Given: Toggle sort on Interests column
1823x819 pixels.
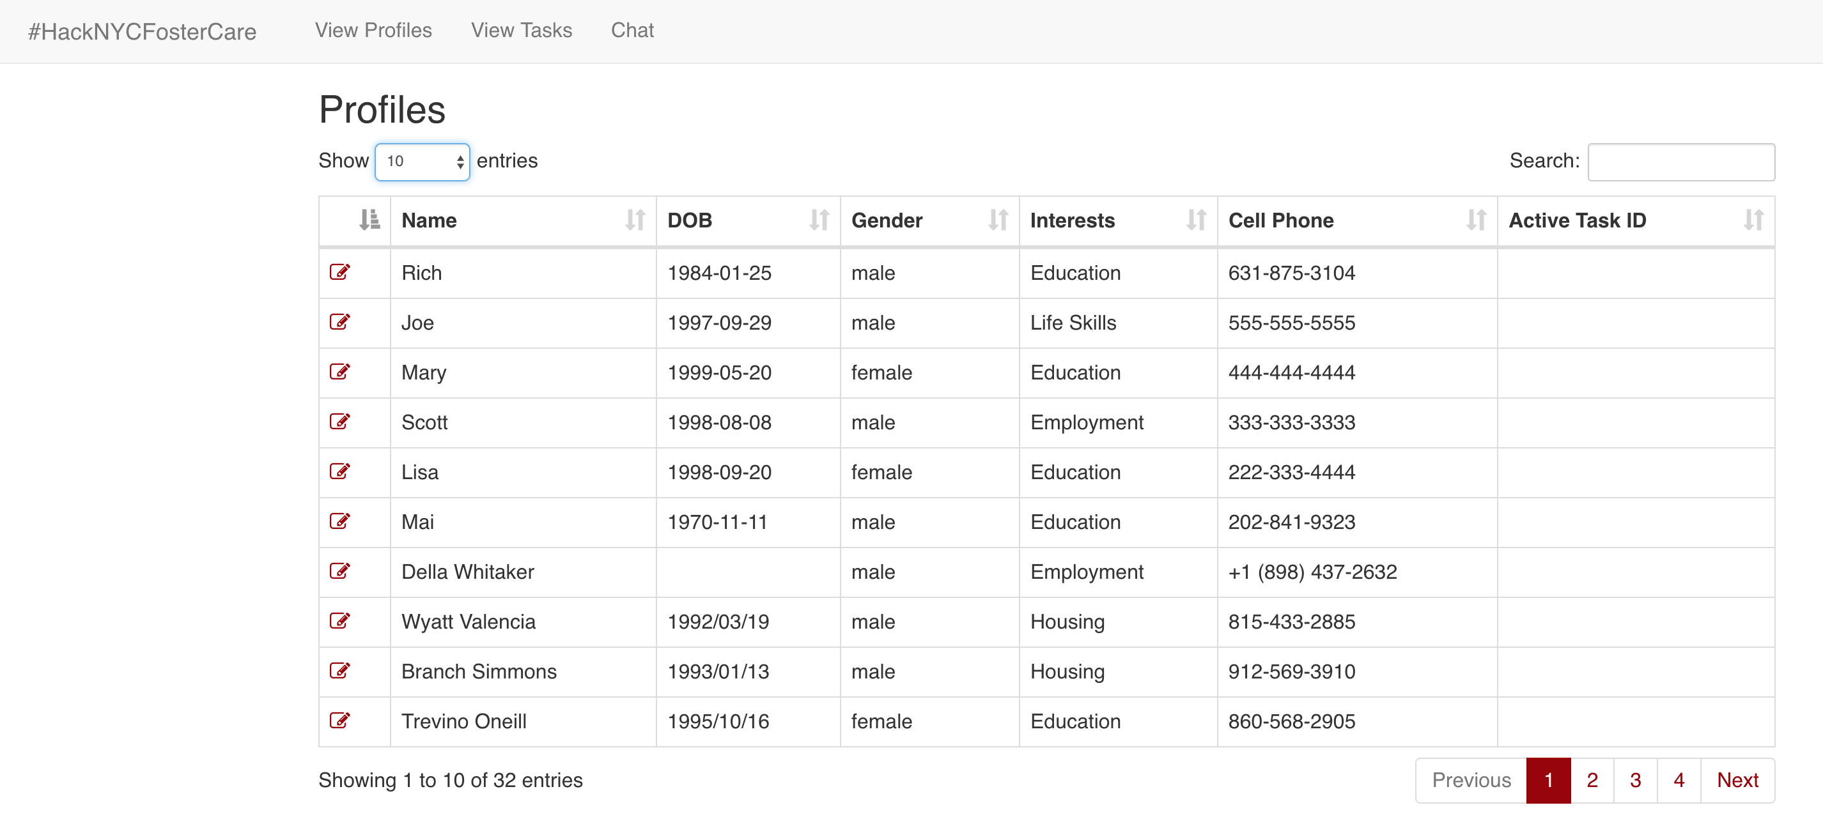Looking at the screenshot, I should click(x=1117, y=220).
